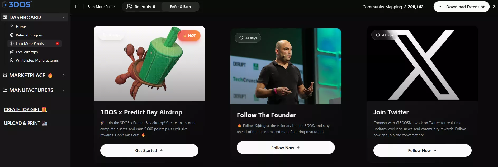Click Get Started on Predict Bay Airdrop
Image resolution: width=498 pixels, height=167 pixels.
tap(149, 150)
